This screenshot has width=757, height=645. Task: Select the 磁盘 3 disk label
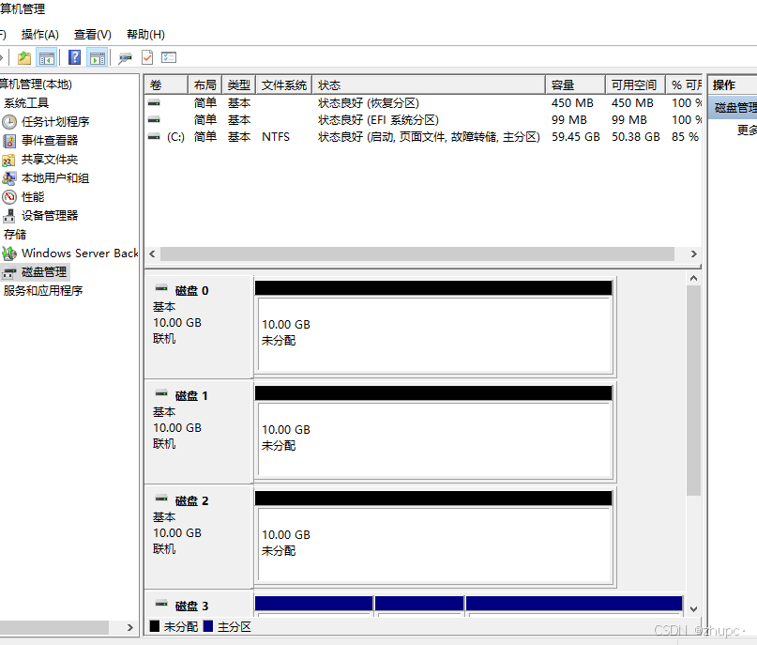(x=191, y=606)
